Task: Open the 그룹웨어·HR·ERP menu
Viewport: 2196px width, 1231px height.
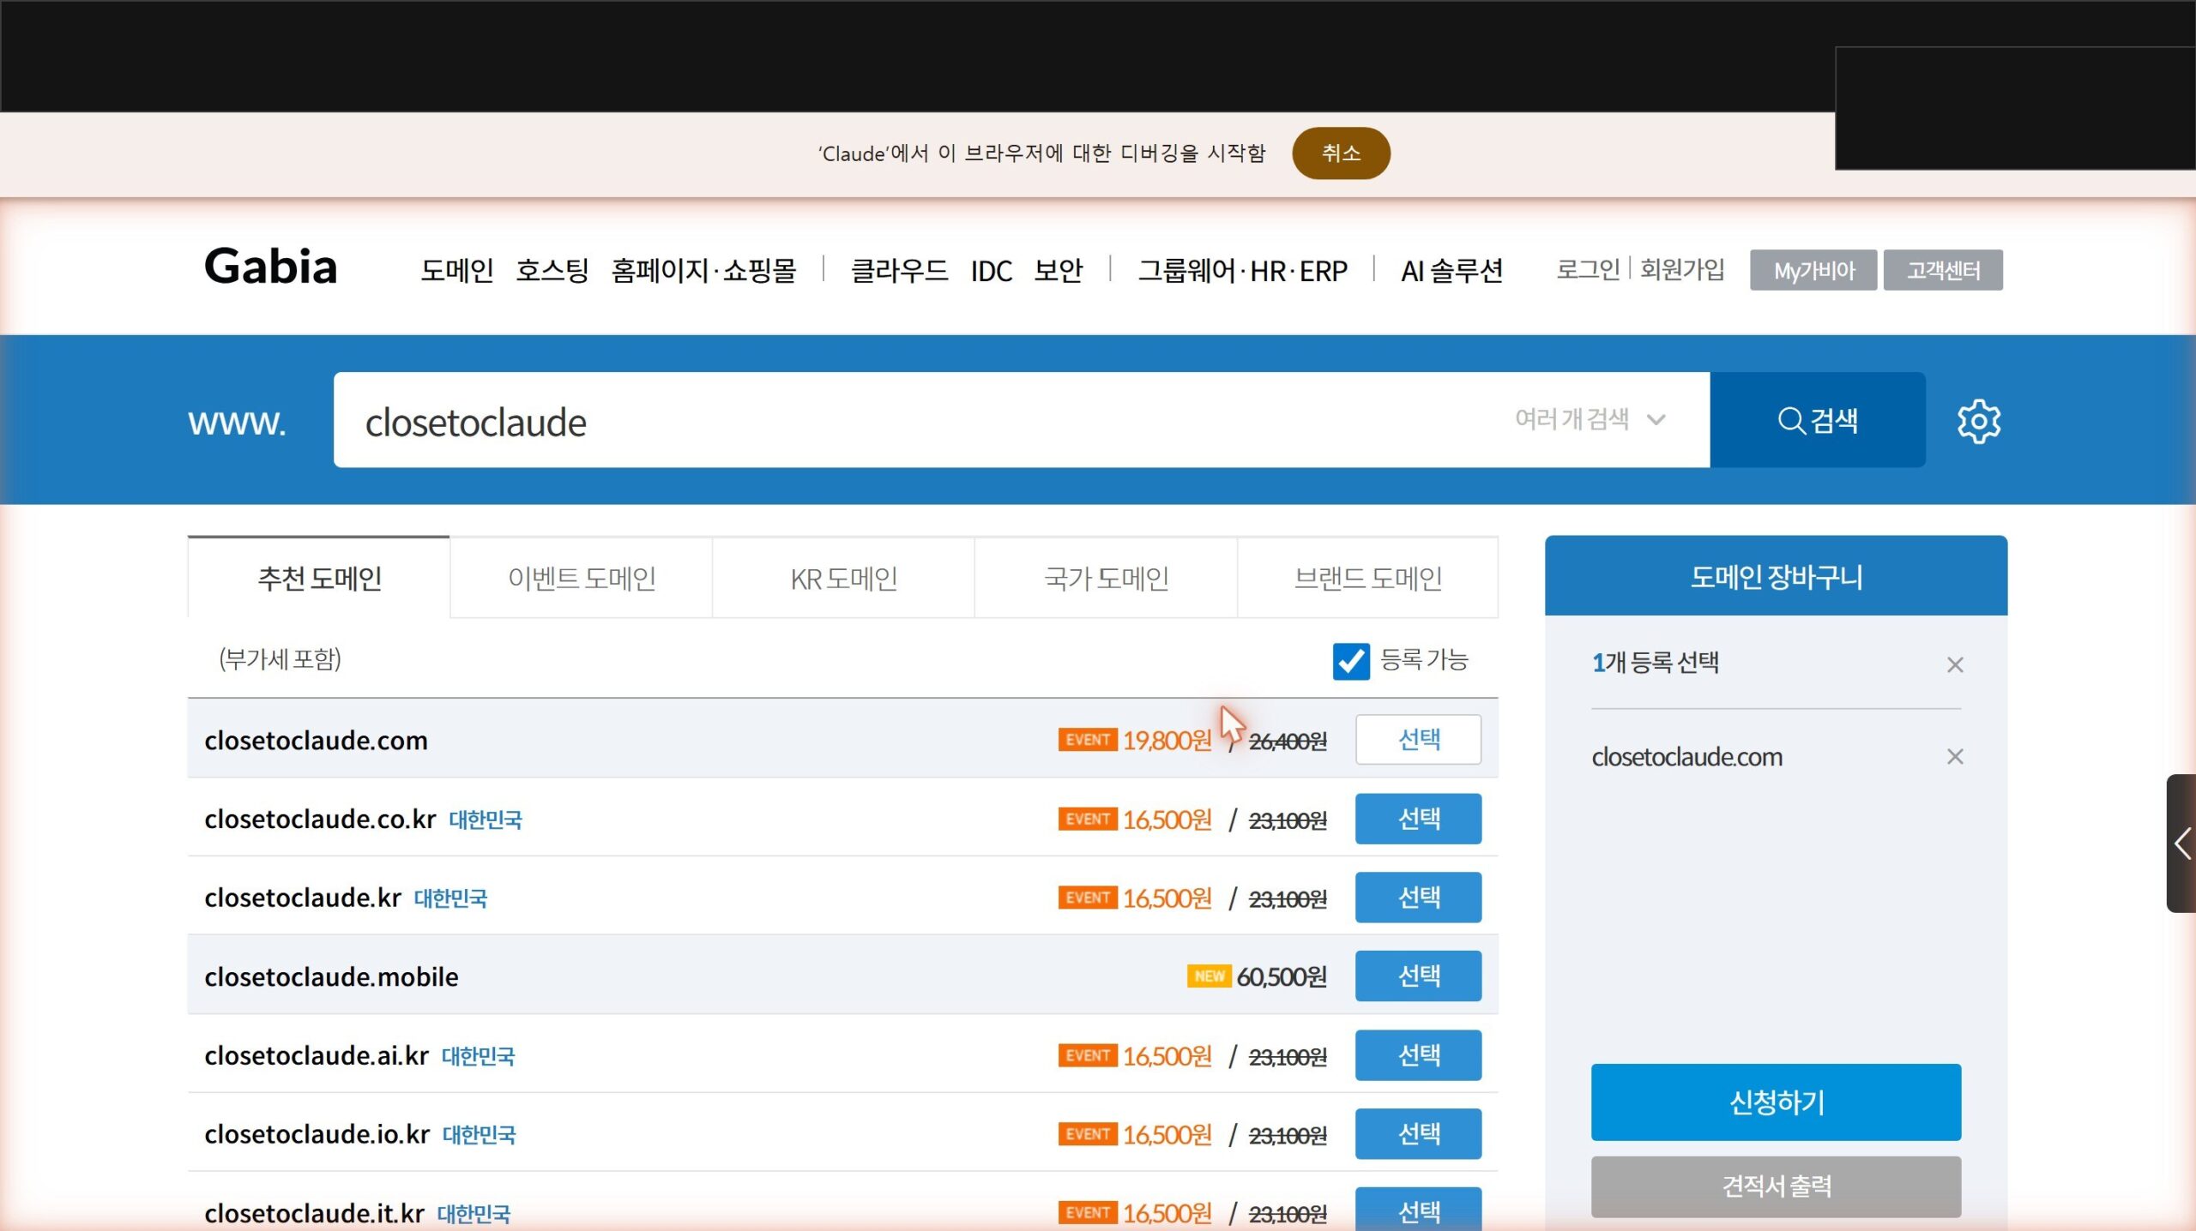Action: (x=1242, y=271)
